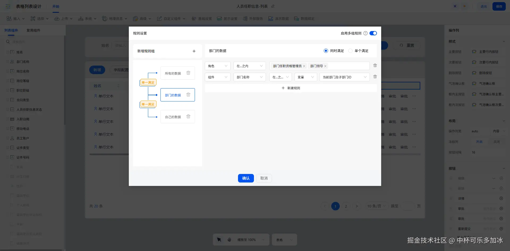Screen dimensions: 510x251
Task: Select 人员任职信息状态 in component list
Action: click(x=29, y=109)
